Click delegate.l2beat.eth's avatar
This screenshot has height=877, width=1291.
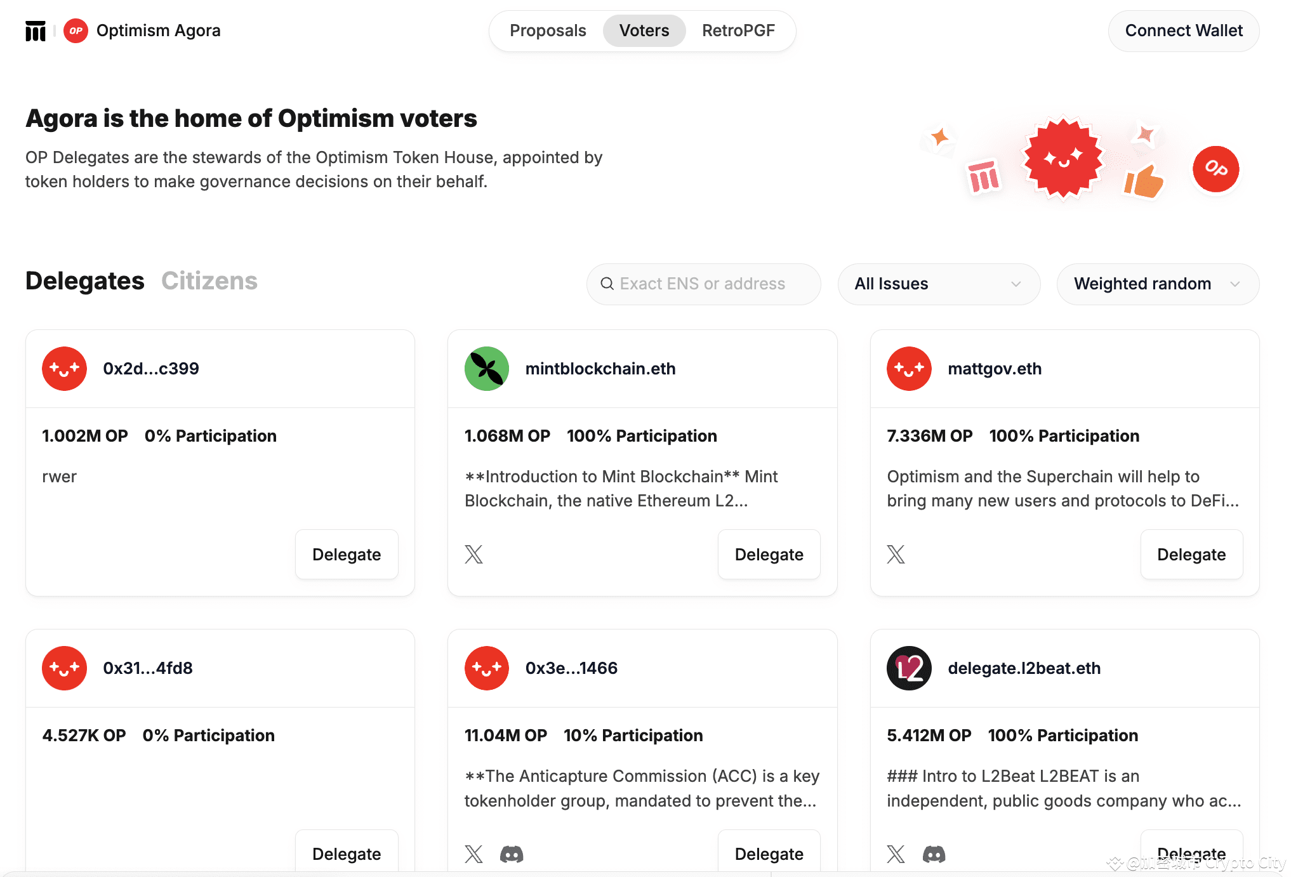tap(908, 668)
